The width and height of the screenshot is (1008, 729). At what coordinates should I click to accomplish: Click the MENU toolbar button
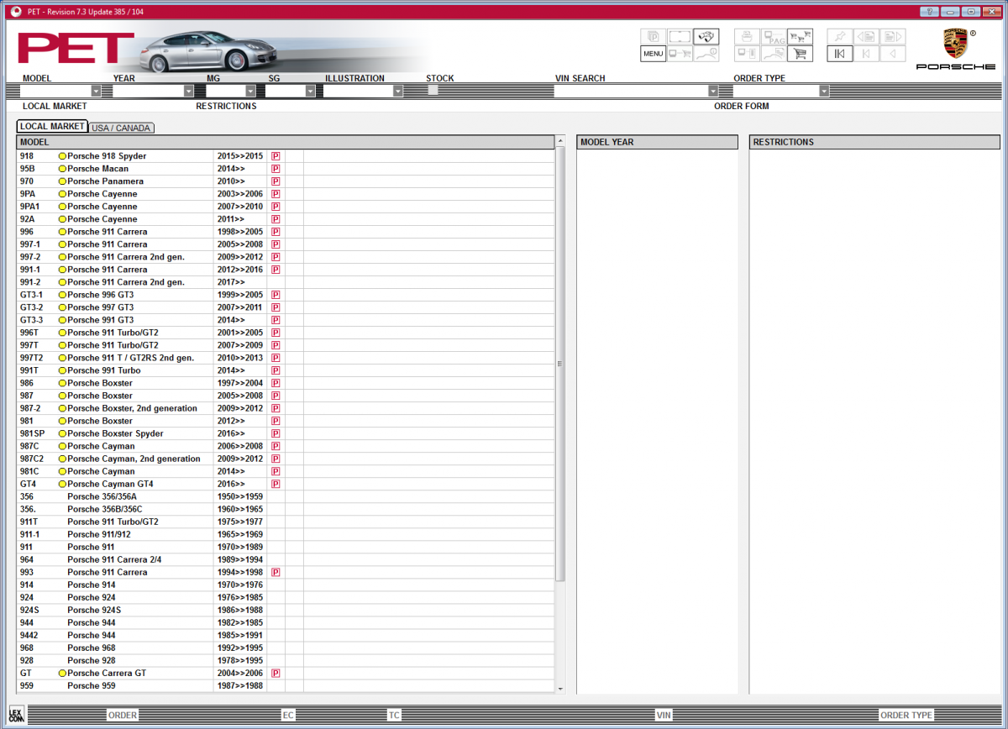(653, 54)
